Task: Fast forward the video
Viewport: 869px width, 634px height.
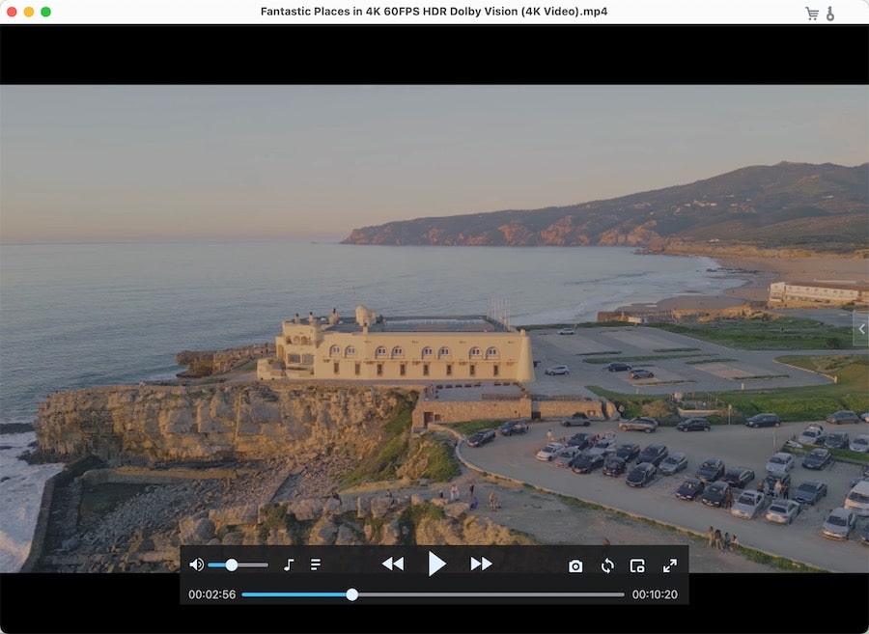Action: pos(482,565)
